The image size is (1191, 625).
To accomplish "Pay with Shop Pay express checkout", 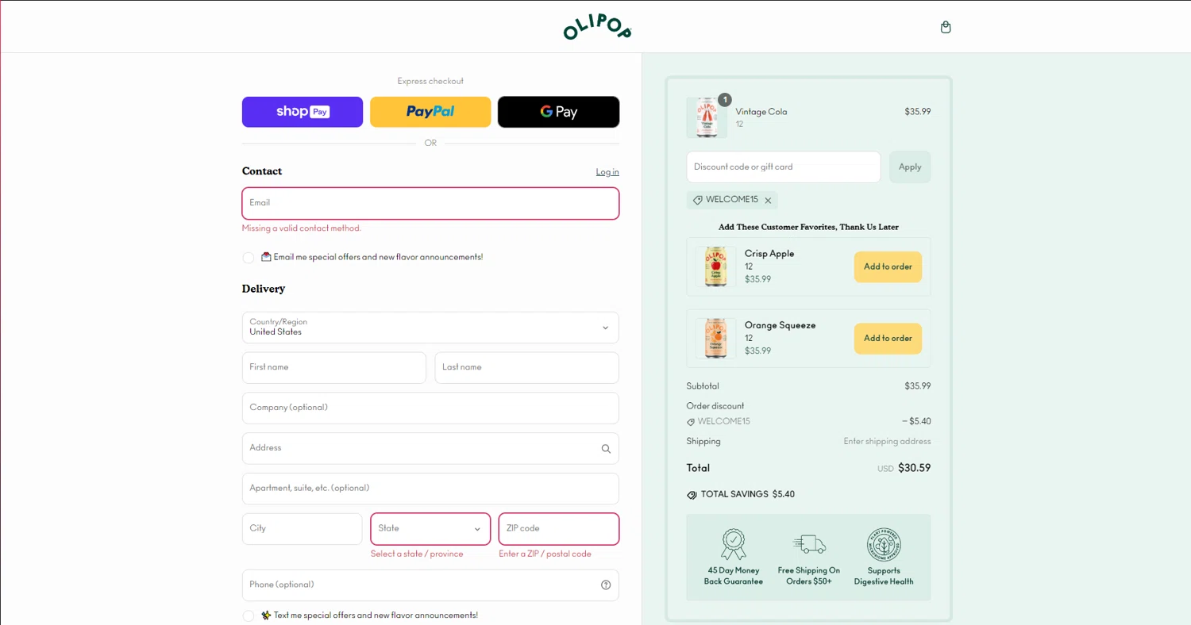I will point(303,112).
